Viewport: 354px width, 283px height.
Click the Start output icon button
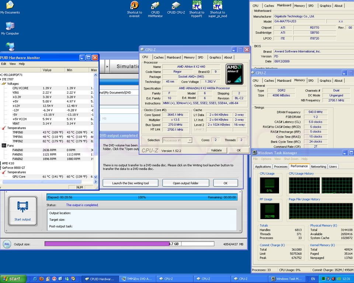[x=22, y=211]
